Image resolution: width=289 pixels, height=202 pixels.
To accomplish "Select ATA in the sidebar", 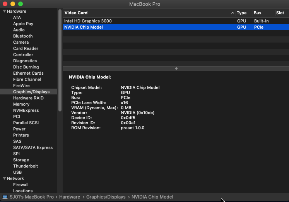I will tap(17, 17).
